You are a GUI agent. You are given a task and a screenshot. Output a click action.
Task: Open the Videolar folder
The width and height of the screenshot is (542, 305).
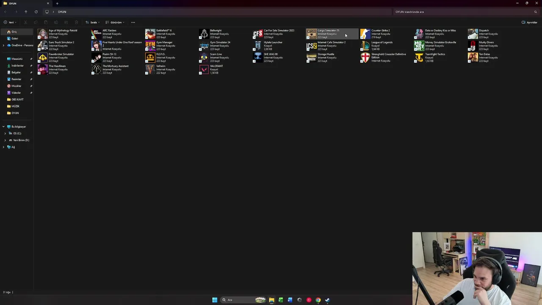click(x=17, y=93)
